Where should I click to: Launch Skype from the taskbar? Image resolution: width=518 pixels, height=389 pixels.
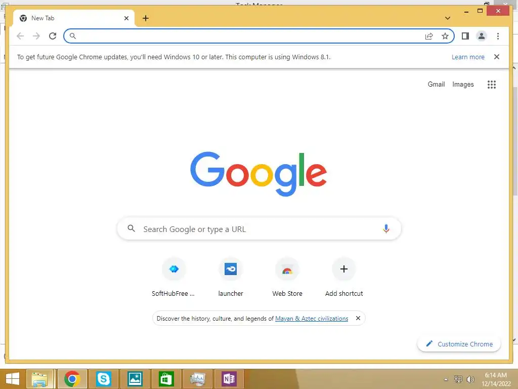pyautogui.click(x=103, y=379)
